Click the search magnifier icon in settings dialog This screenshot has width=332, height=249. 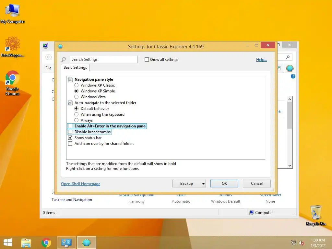pyautogui.click(x=64, y=60)
